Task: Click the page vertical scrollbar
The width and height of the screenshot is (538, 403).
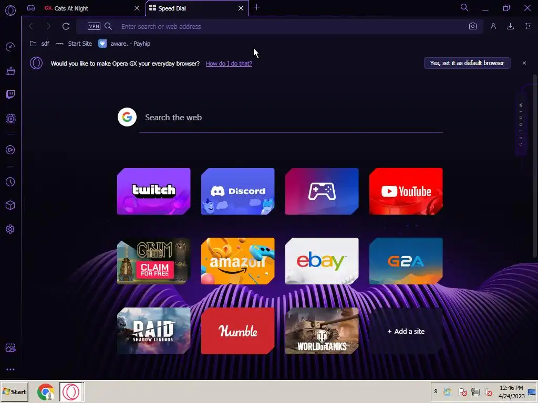Action: pos(534,166)
